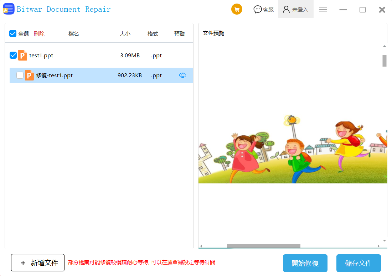
Task: Click the preview horizontal scrollbar thumb
Action: (263, 246)
